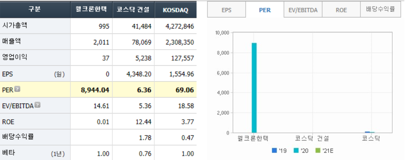The width and height of the screenshot is (405, 160).
Task: Click the 코스닥 건설 column header
Action: pos(133,10)
